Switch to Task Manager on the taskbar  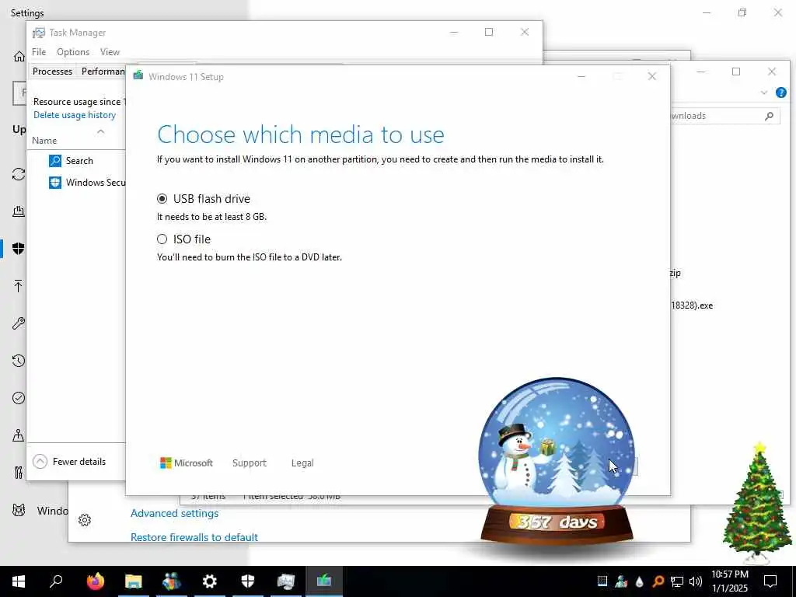[x=286, y=581]
